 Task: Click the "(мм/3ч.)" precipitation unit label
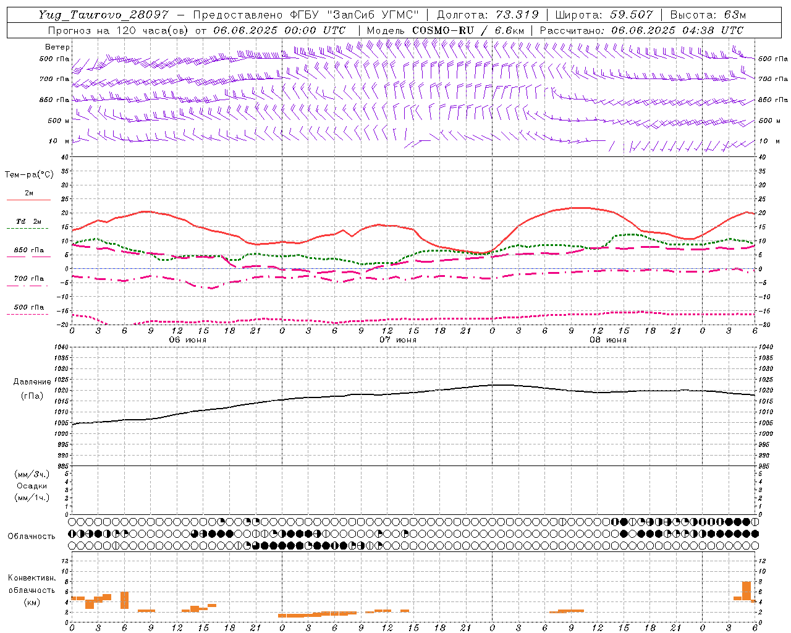pos(32,474)
